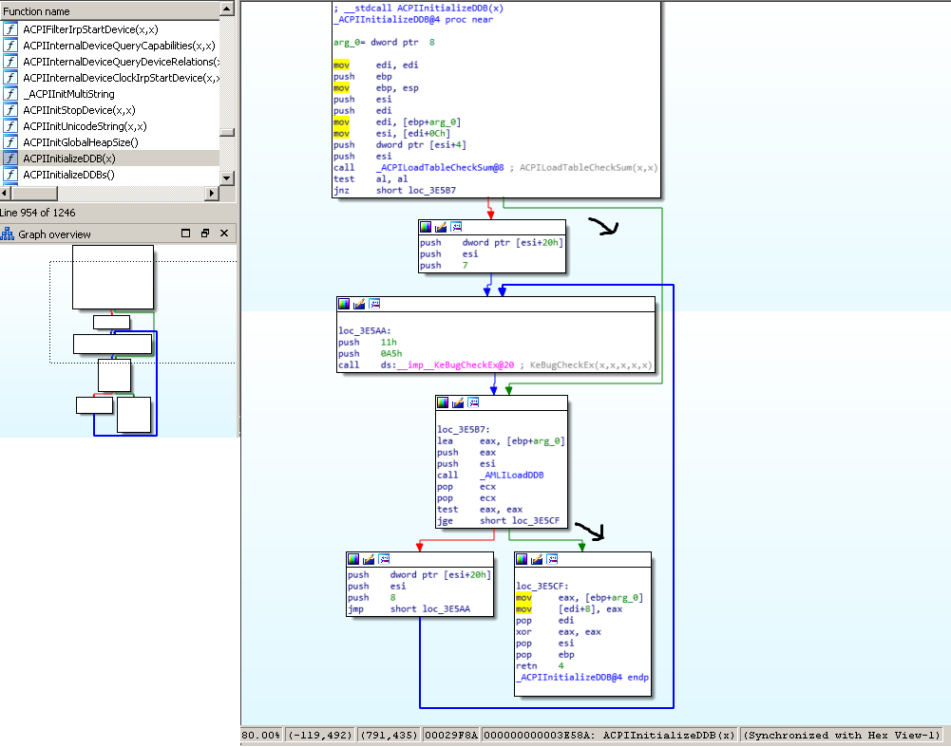Edit icon on push 8 block header
Image resolution: width=951 pixels, height=747 pixels.
369,559
